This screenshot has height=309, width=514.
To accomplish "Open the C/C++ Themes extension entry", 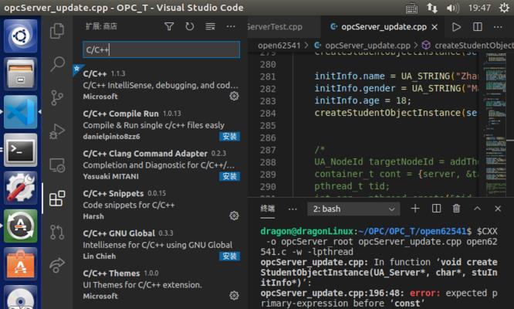I will [161, 284].
